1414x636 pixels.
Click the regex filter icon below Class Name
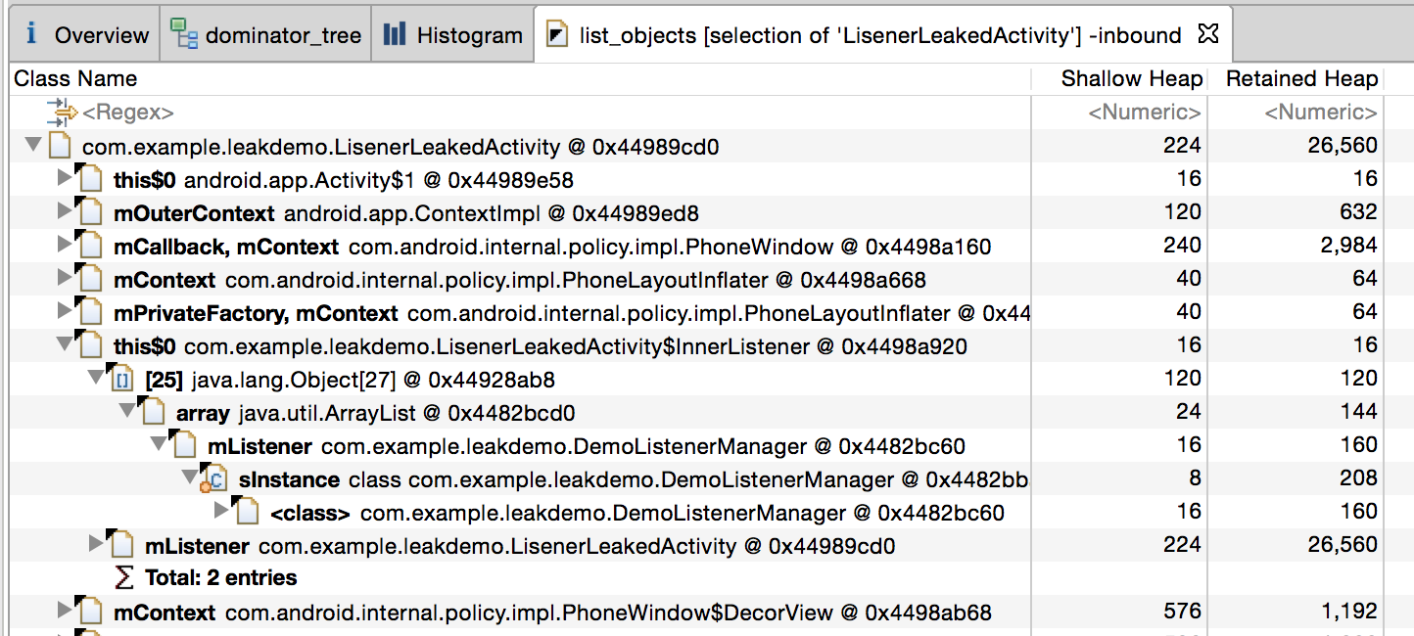coord(60,112)
